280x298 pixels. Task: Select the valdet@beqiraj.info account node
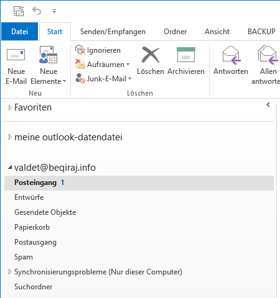click(x=55, y=168)
